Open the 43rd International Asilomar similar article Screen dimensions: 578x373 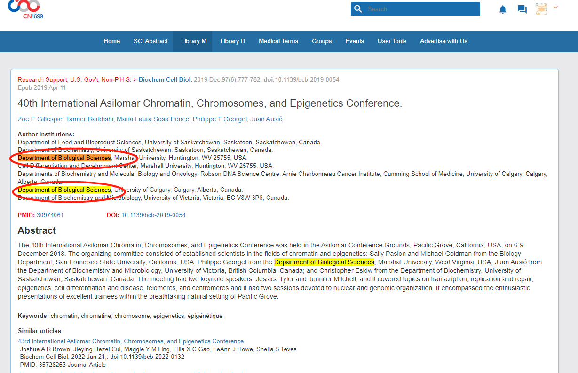[x=131, y=341]
